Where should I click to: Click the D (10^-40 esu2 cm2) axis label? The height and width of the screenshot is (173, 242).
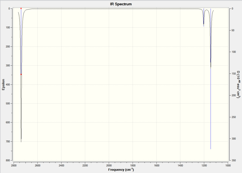(x=239, y=85)
